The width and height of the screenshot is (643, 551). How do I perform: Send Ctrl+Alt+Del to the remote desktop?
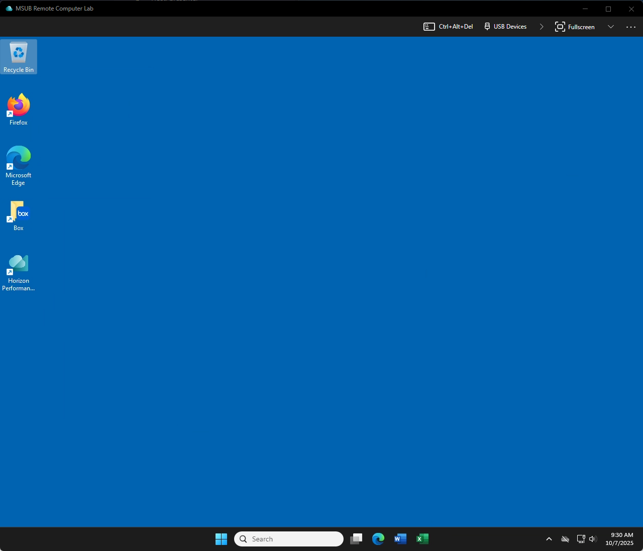pyautogui.click(x=448, y=27)
